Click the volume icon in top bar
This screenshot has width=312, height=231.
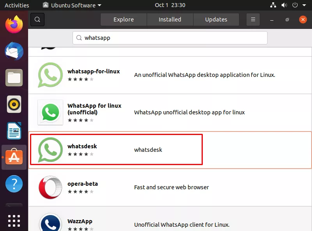[284, 5]
